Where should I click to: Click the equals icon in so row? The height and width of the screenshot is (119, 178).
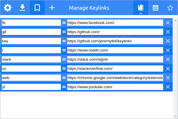pos(64,69)
